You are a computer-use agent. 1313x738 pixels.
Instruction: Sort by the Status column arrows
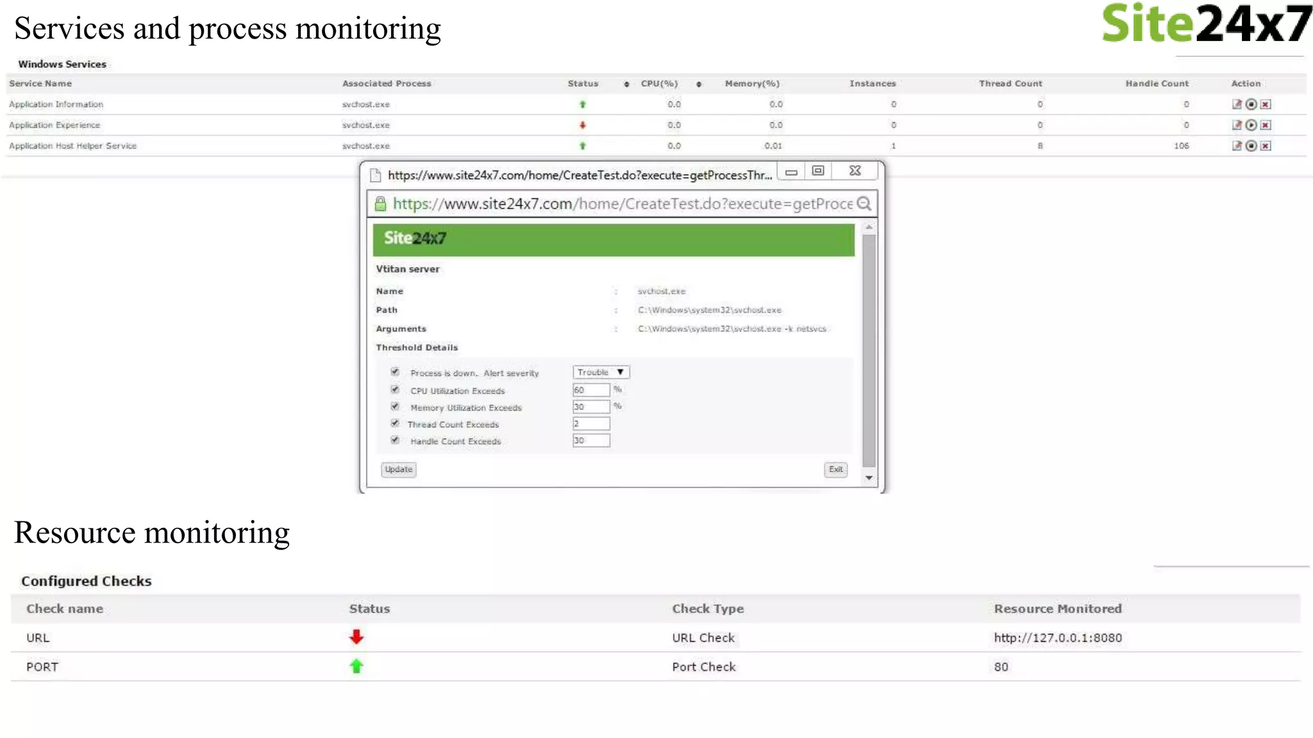coord(626,84)
